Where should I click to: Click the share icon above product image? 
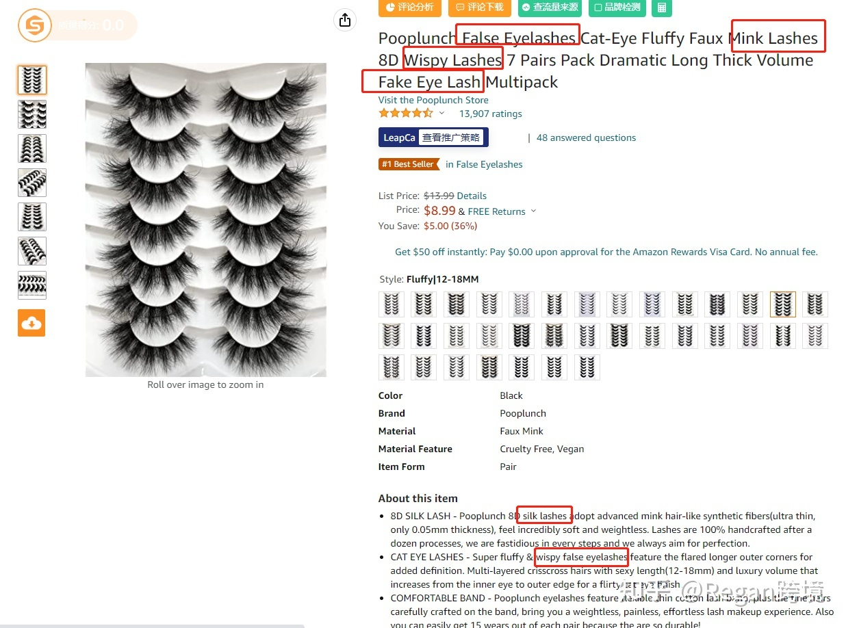click(x=345, y=20)
